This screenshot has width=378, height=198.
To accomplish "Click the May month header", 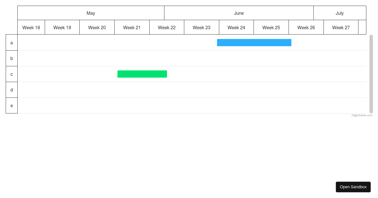I will click(91, 13).
